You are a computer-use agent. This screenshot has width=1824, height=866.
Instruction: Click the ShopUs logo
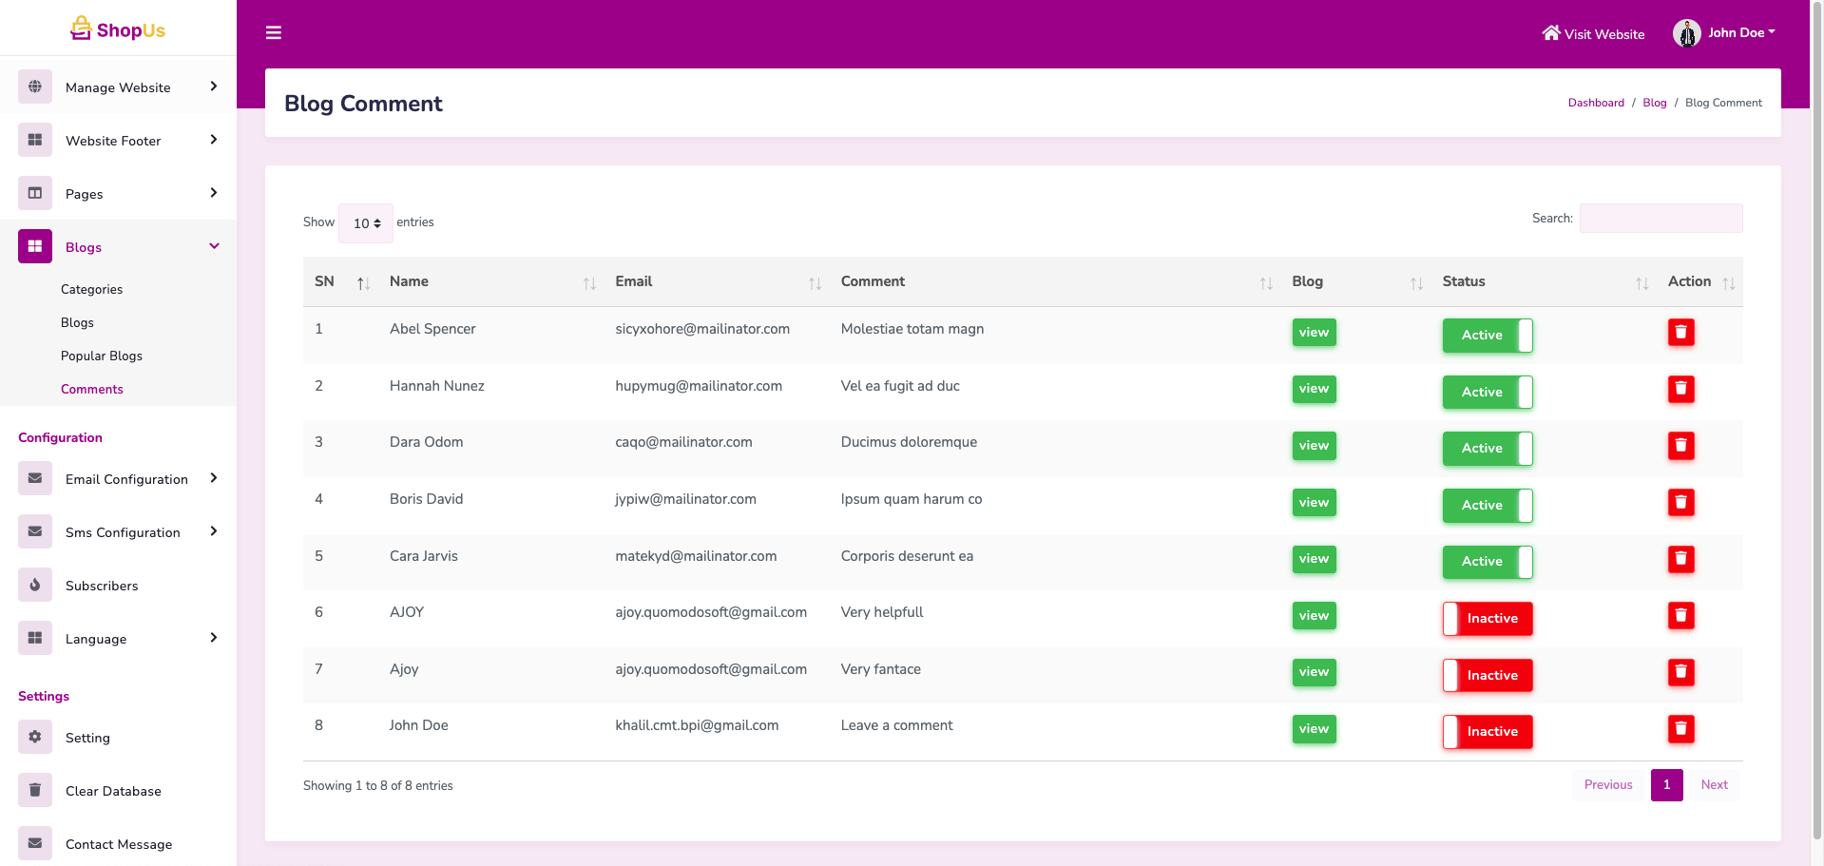tap(118, 29)
